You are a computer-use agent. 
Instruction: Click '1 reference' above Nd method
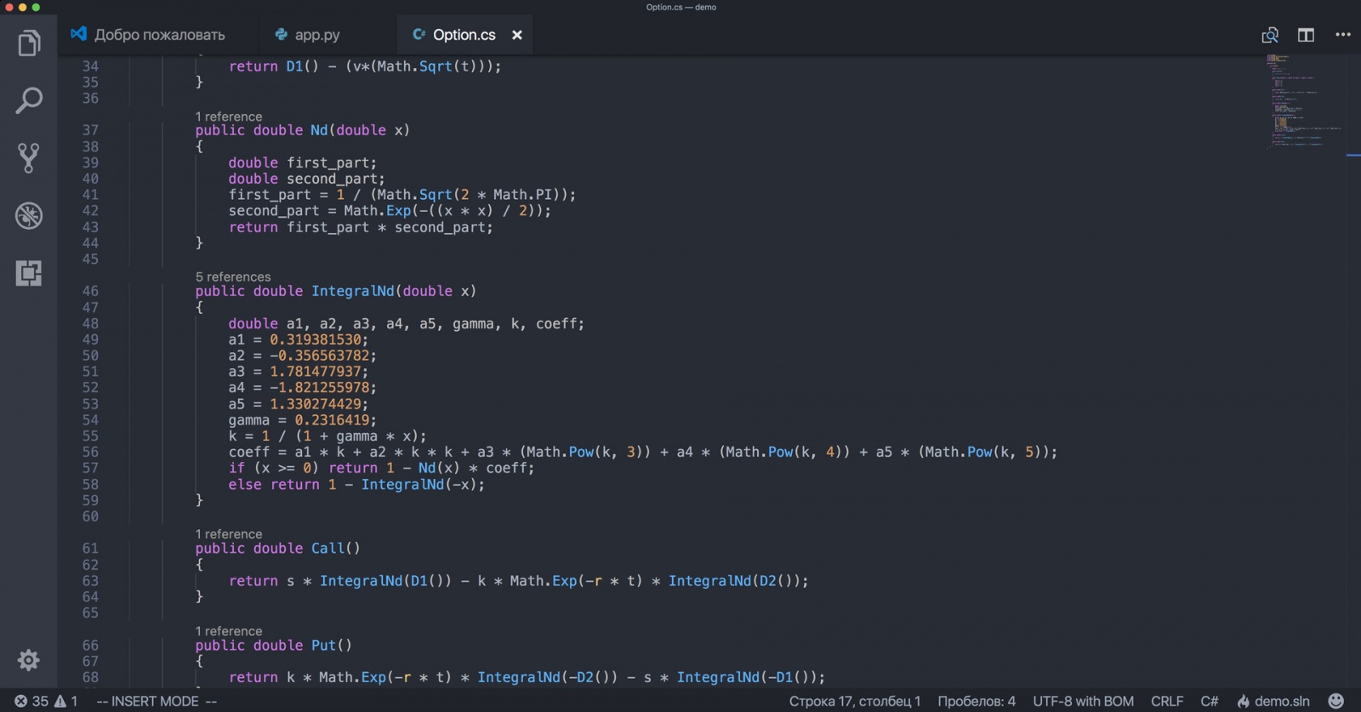point(229,117)
